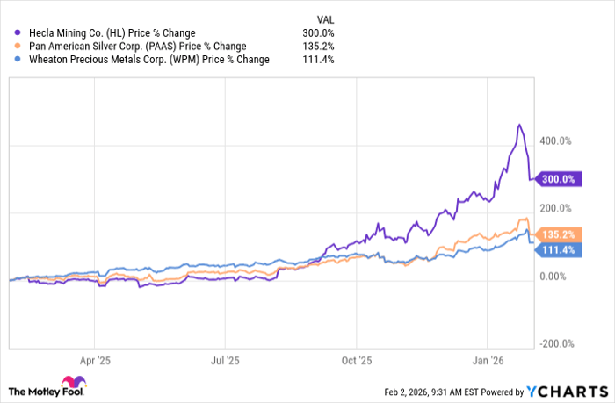This screenshot has width=615, height=403.
Task: Click the blue Wheaton Precious Metals legend dot
Action: pyautogui.click(x=18, y=59)
